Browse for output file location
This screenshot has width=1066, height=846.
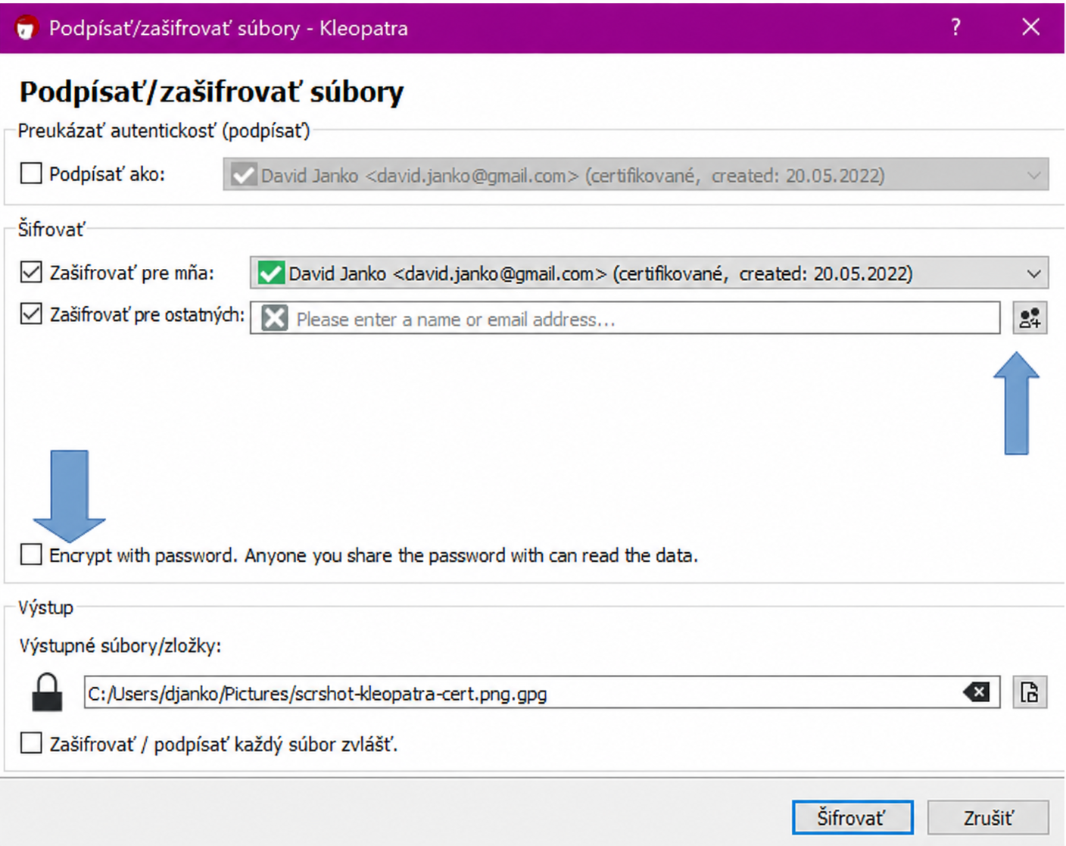[x=1030, y=692]
